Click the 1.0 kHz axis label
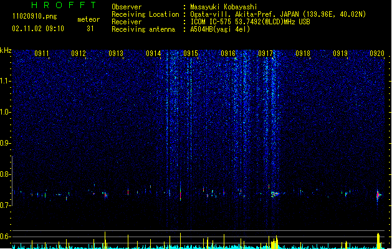Screen dimensions: 392x249 point(6,112)
